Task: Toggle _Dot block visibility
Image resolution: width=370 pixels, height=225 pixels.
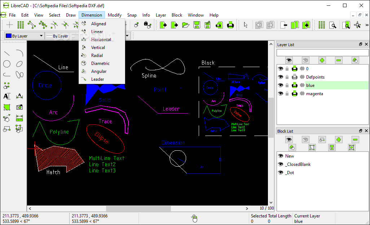Action: (x=281, y=172)
